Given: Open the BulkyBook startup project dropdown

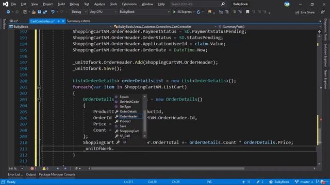Looking at the screenshot, I should tap(144, 12).
